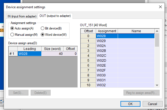Click the Offset header in OUT_151 table
167x110 pixels.
pos(88,31)
